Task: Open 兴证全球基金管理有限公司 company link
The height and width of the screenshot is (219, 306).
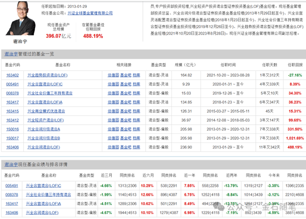Action: [x=90, y=13]
